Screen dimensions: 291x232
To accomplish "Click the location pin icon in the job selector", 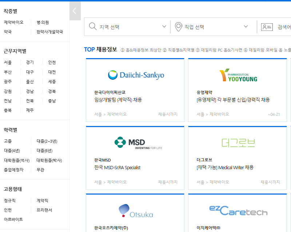I will click(x=178, y=27).
